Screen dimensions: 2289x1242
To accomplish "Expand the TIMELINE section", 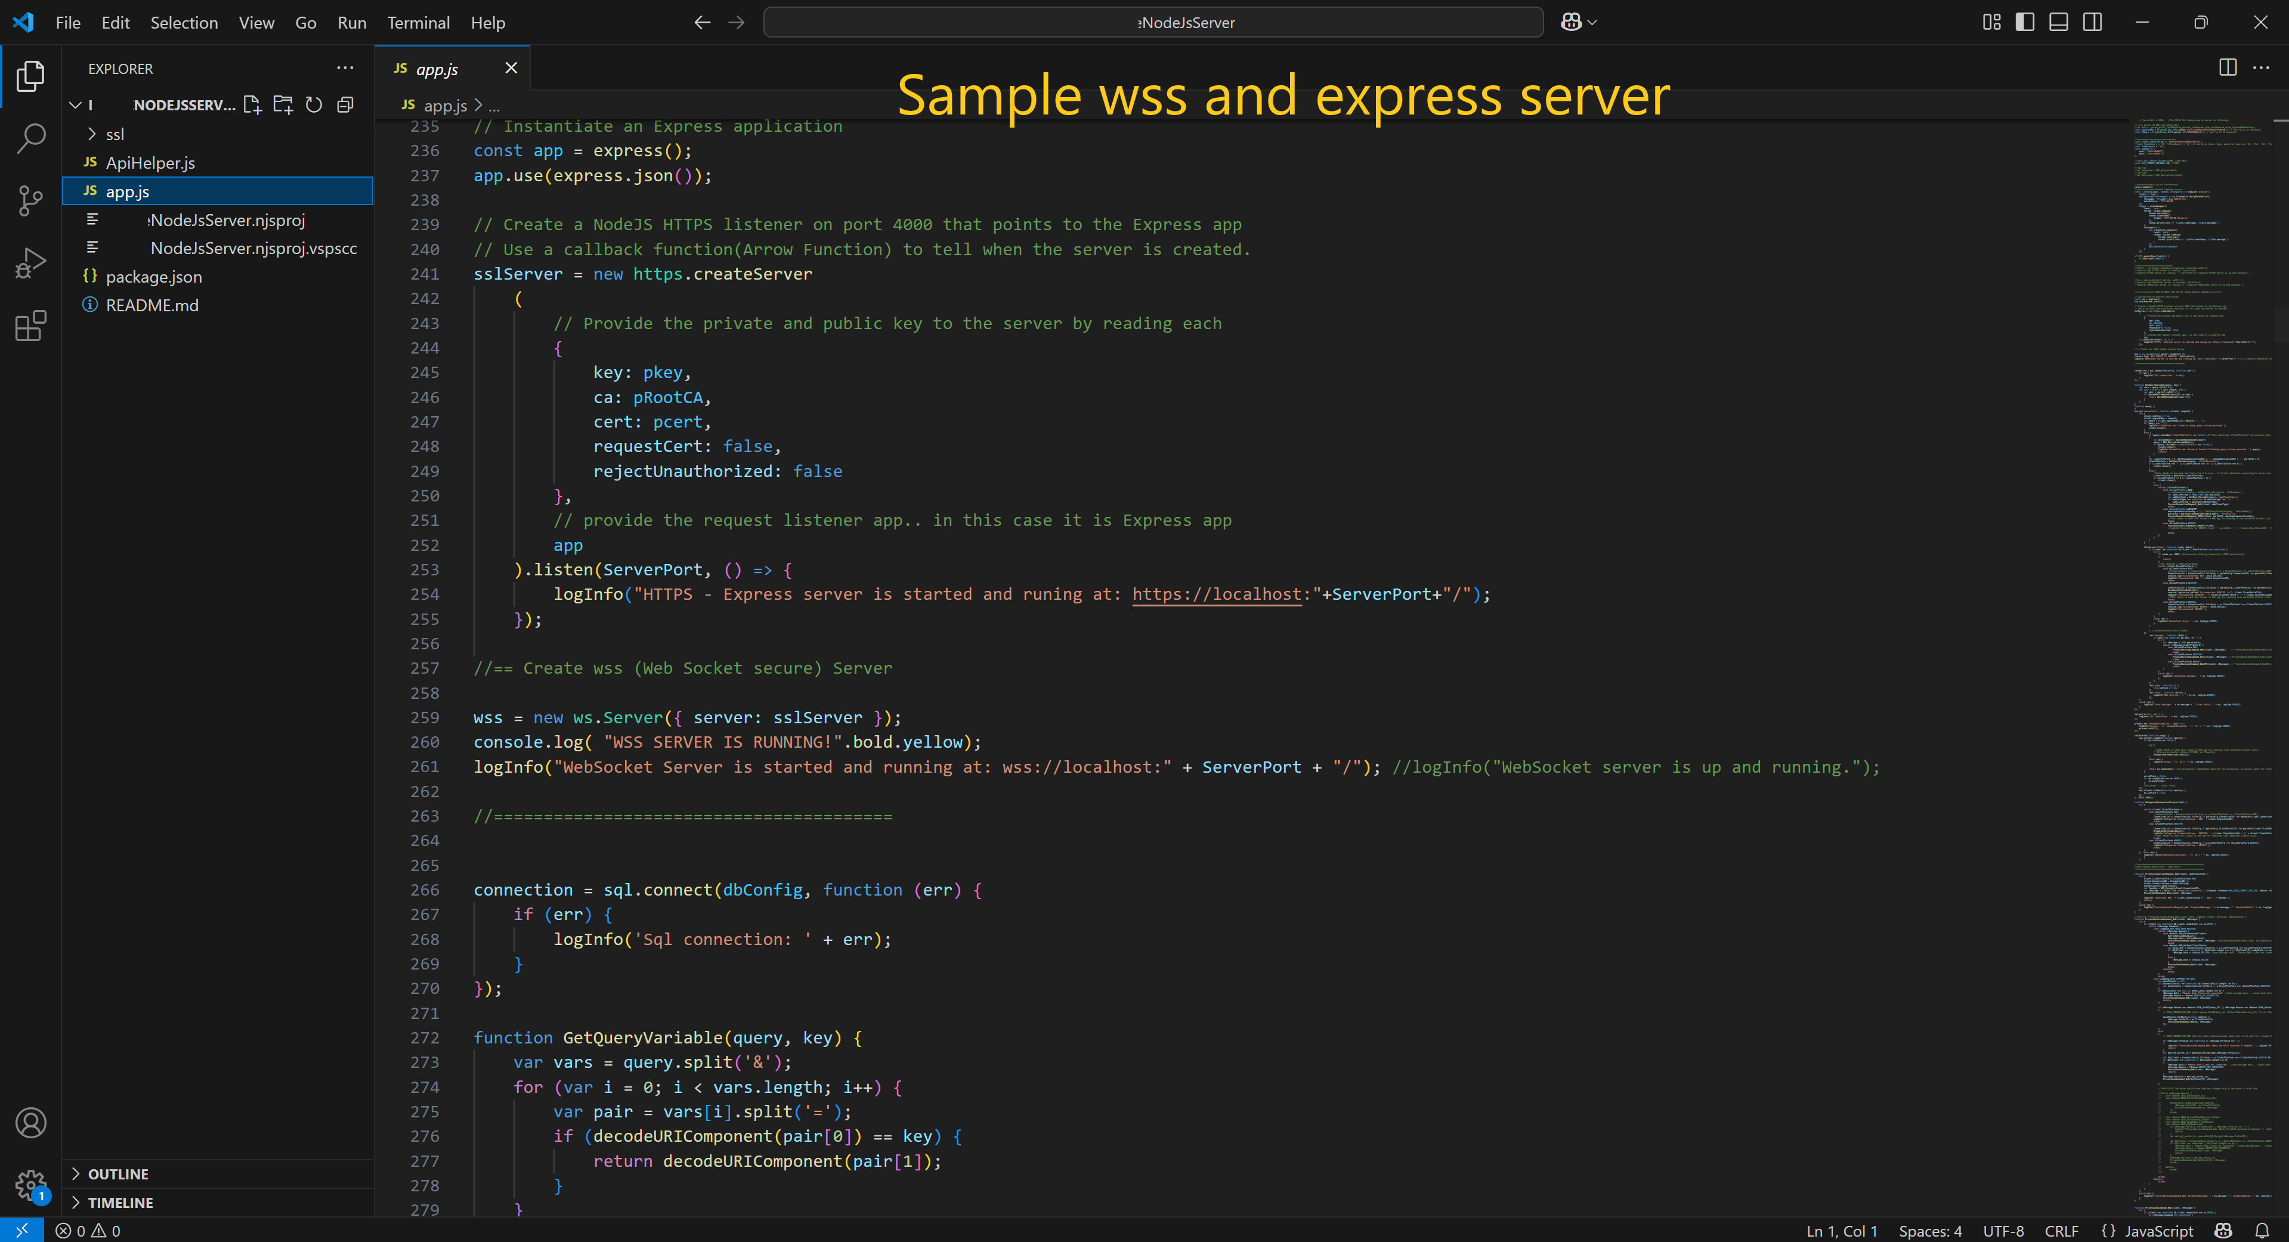I will pos(218,1202).
